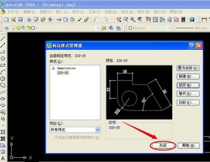Click the dimension style preview image

click(139, 92)
